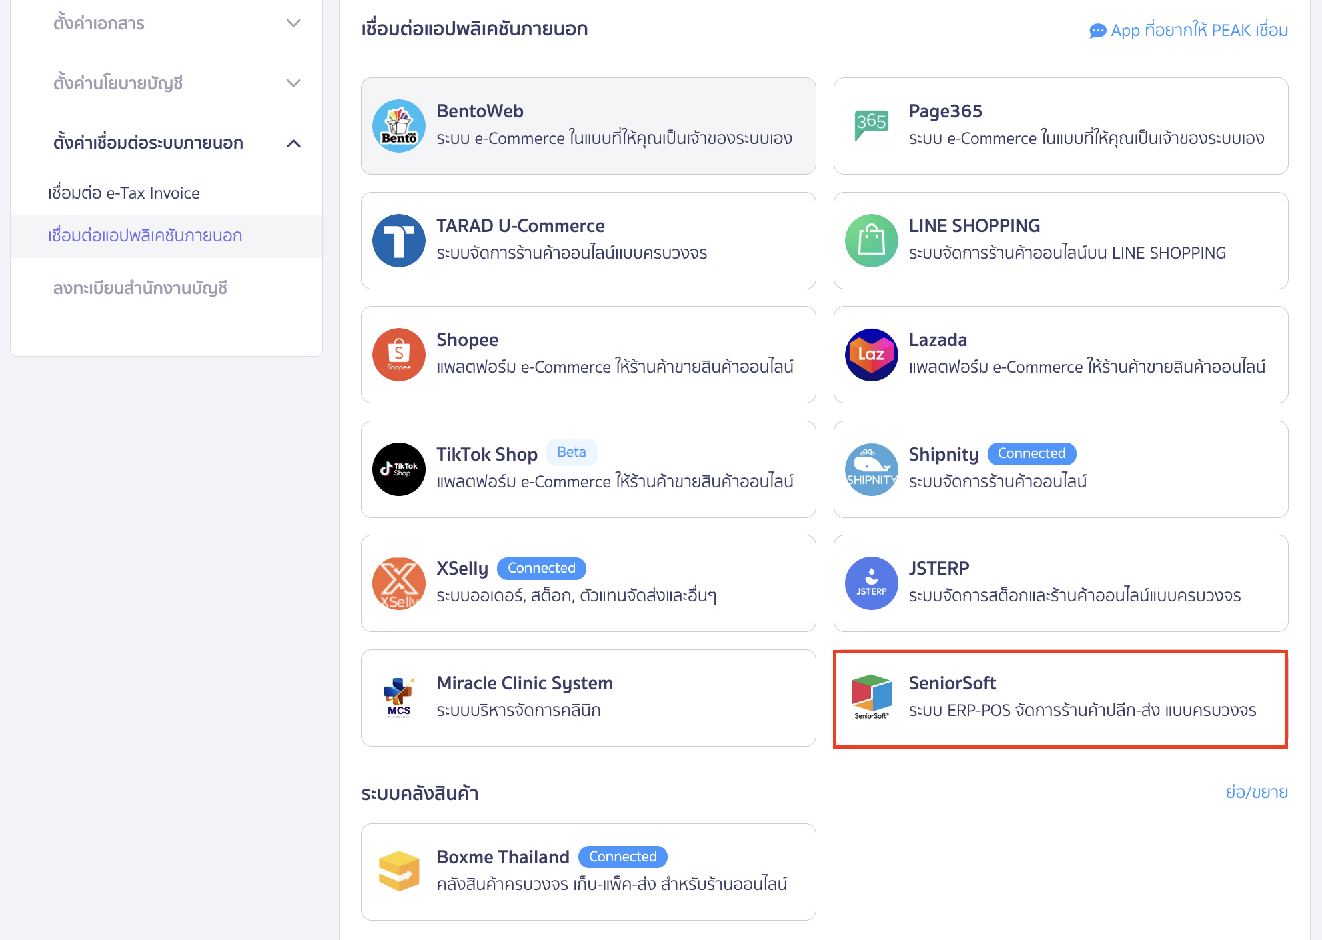The image size is (1322, 940).
Task: Click the TikTok Shop black icon
Action: [x=398, y=469]
